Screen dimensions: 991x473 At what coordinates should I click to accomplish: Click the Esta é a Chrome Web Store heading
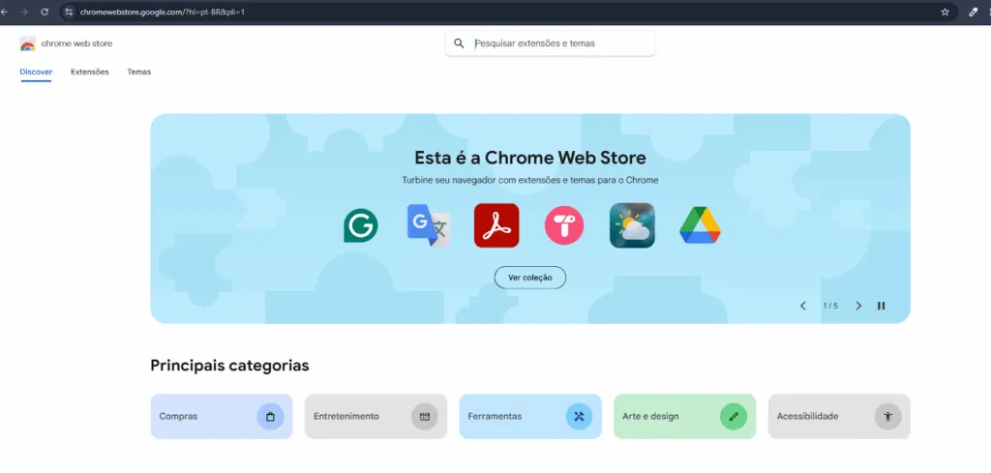point(529,158)
